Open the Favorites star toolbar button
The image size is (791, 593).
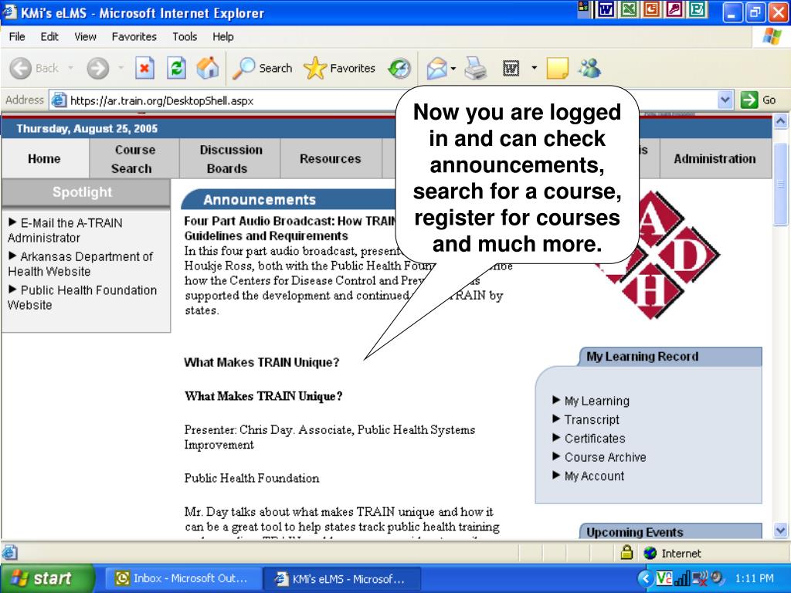tap(340, 68)
